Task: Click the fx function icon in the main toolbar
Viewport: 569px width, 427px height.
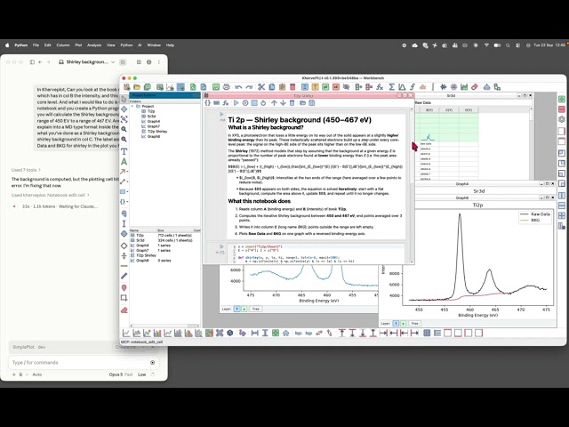Action: click(380, 87)
